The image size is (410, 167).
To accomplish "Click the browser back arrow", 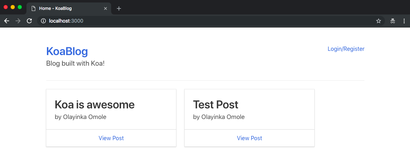I will 7,21.
